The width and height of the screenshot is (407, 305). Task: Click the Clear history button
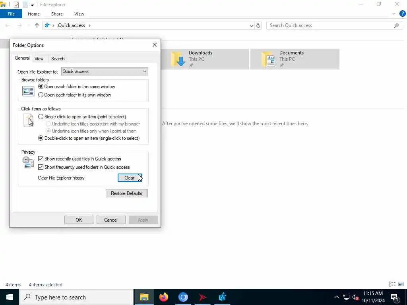130,178
